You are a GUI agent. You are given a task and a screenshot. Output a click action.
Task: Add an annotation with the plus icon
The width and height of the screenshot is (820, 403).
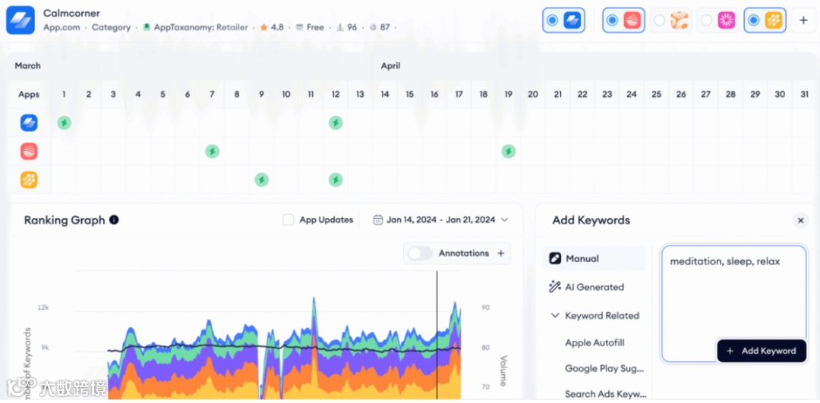tap(500, 253)
